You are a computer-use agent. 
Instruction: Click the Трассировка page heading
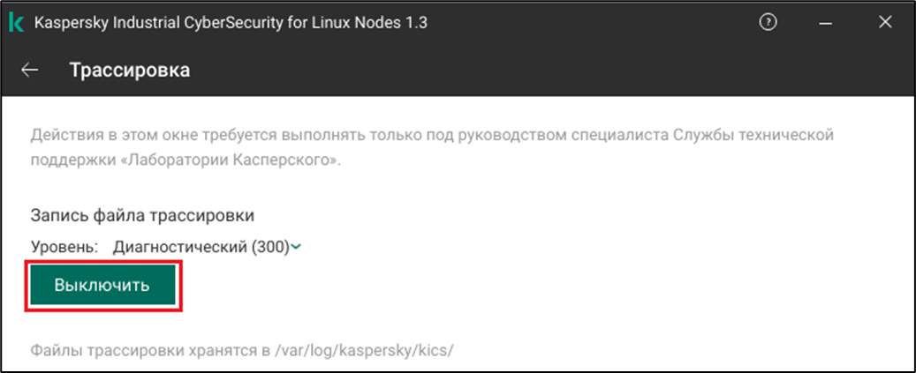pos(130,71)
